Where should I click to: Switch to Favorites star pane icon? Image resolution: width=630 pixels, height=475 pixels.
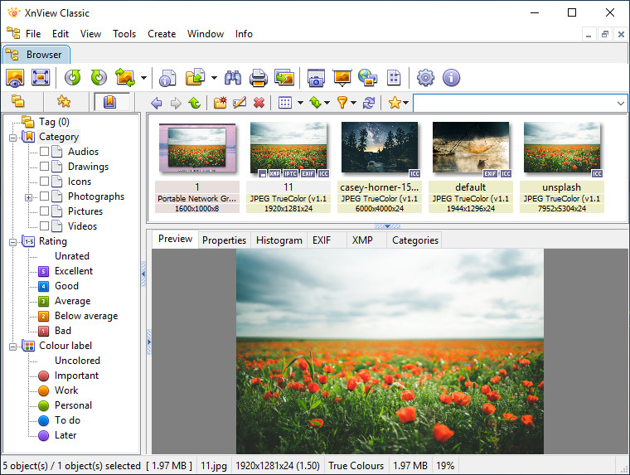64,101
